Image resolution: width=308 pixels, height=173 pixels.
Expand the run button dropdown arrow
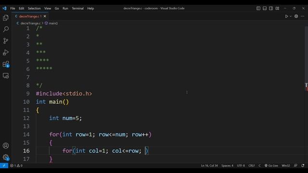point(291,16)
